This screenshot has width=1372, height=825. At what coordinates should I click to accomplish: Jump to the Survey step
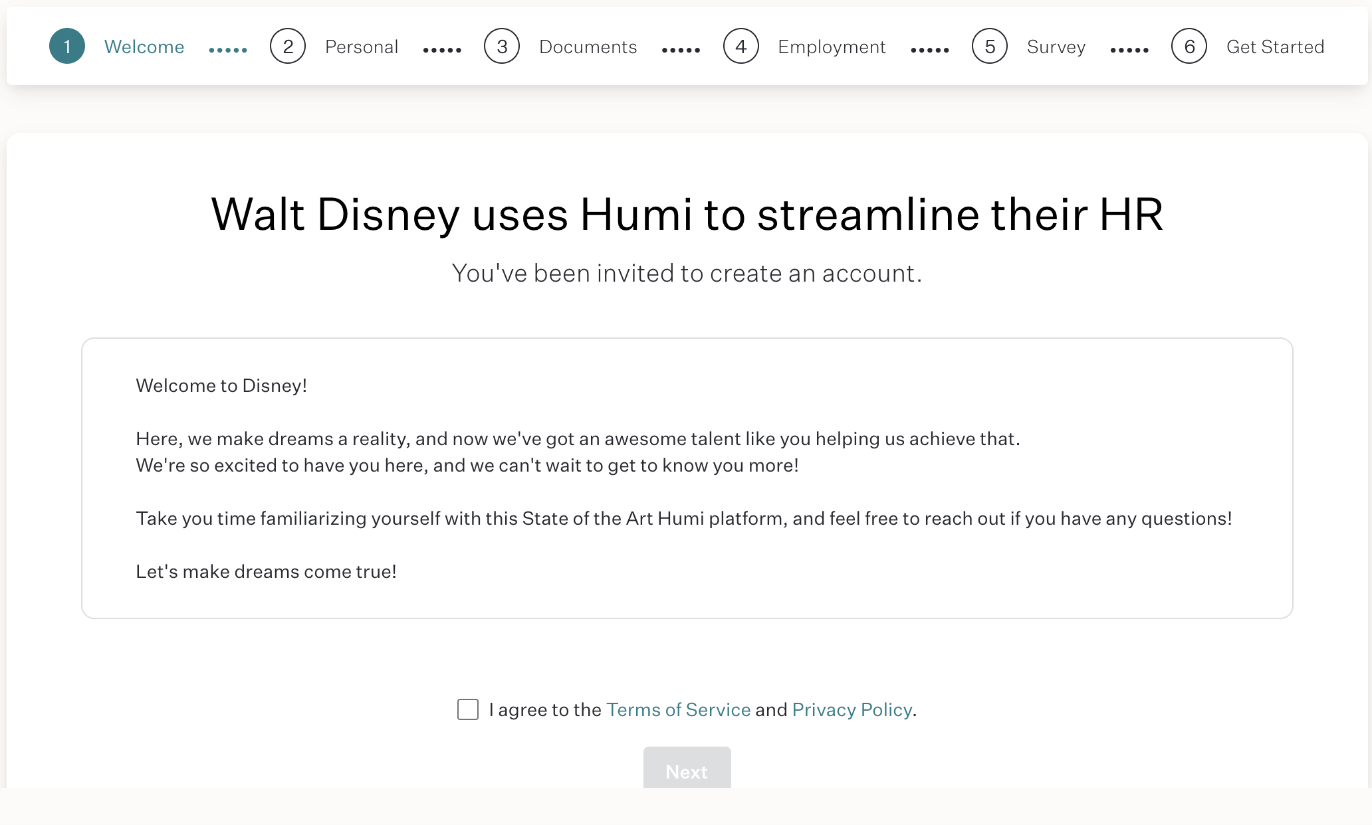tap(1056, 46)
